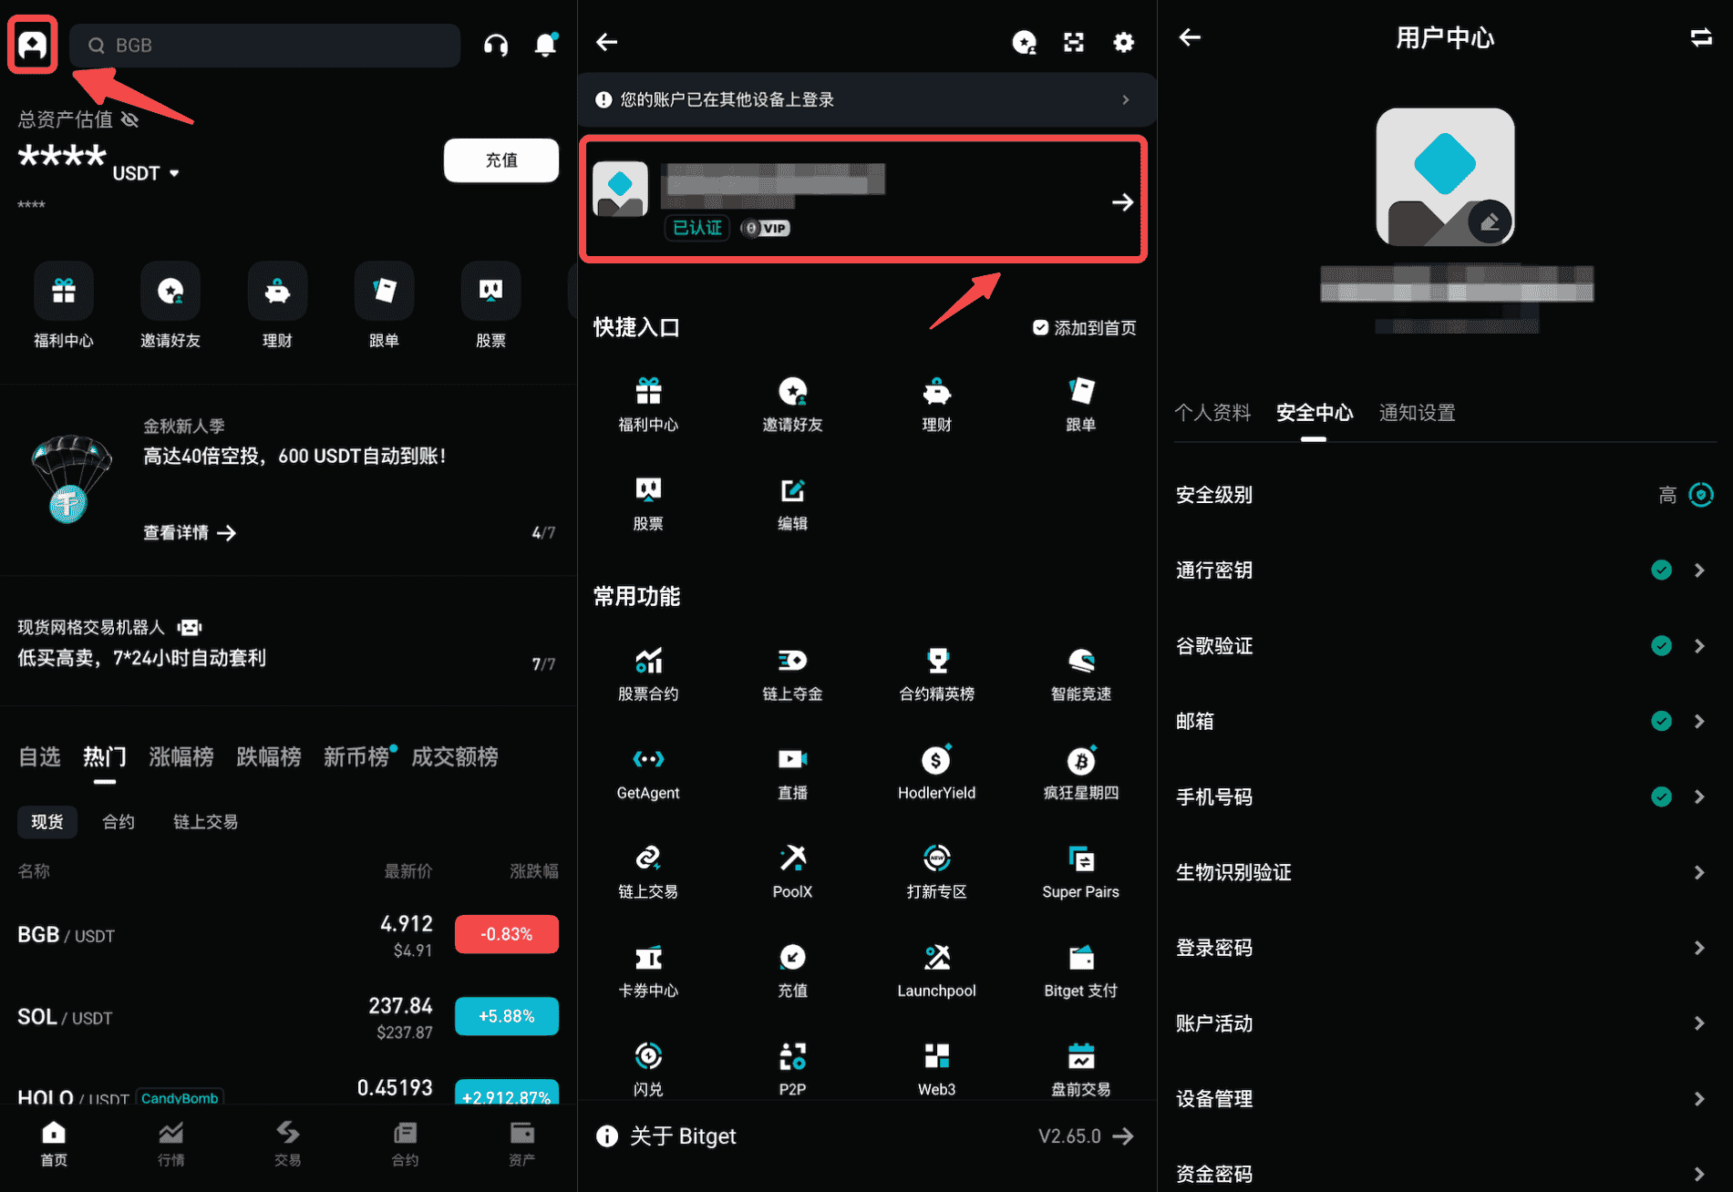The width and height of the screenshot is (1733, 1192).
Task: Open 疯狂星期四 icon
Action: coord(1081,759)
